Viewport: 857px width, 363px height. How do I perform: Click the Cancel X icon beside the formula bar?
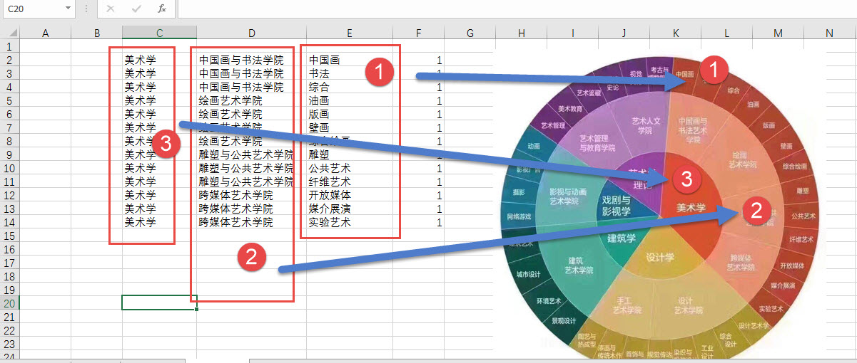[111, 9]
